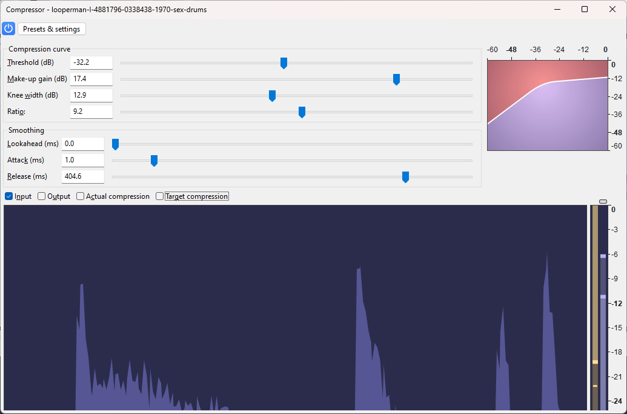Toggle the compressor power/bypass icon
627x414 pixels.
[8, 28]
